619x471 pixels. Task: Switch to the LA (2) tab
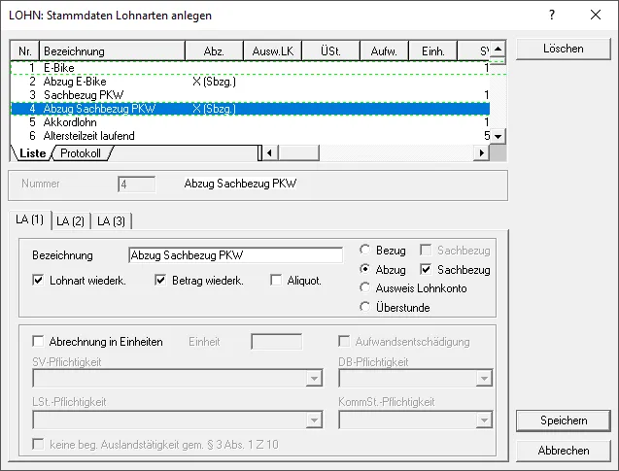click(71, 220)
